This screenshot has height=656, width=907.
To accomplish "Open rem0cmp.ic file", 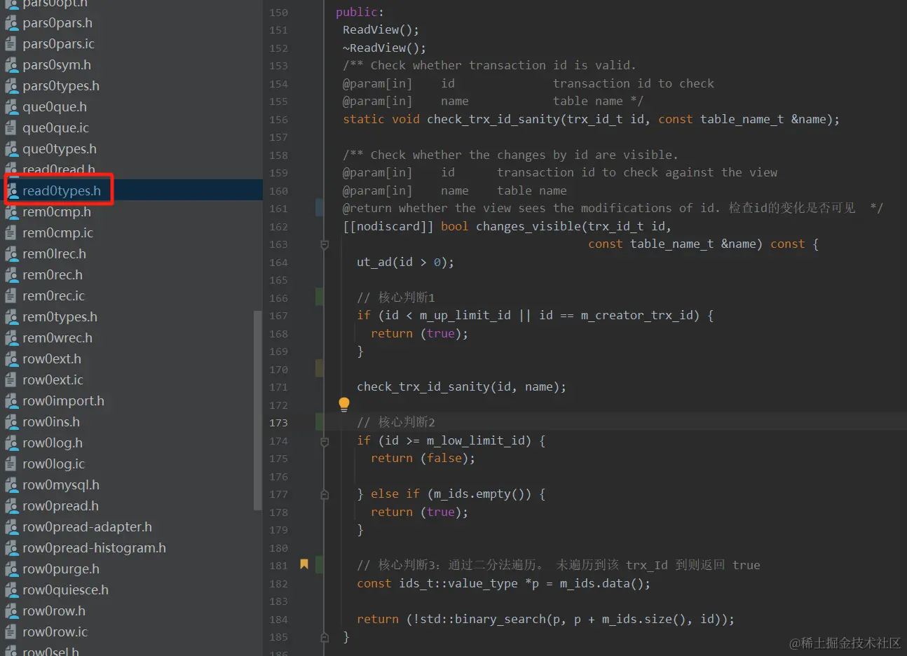I will 57,233.
